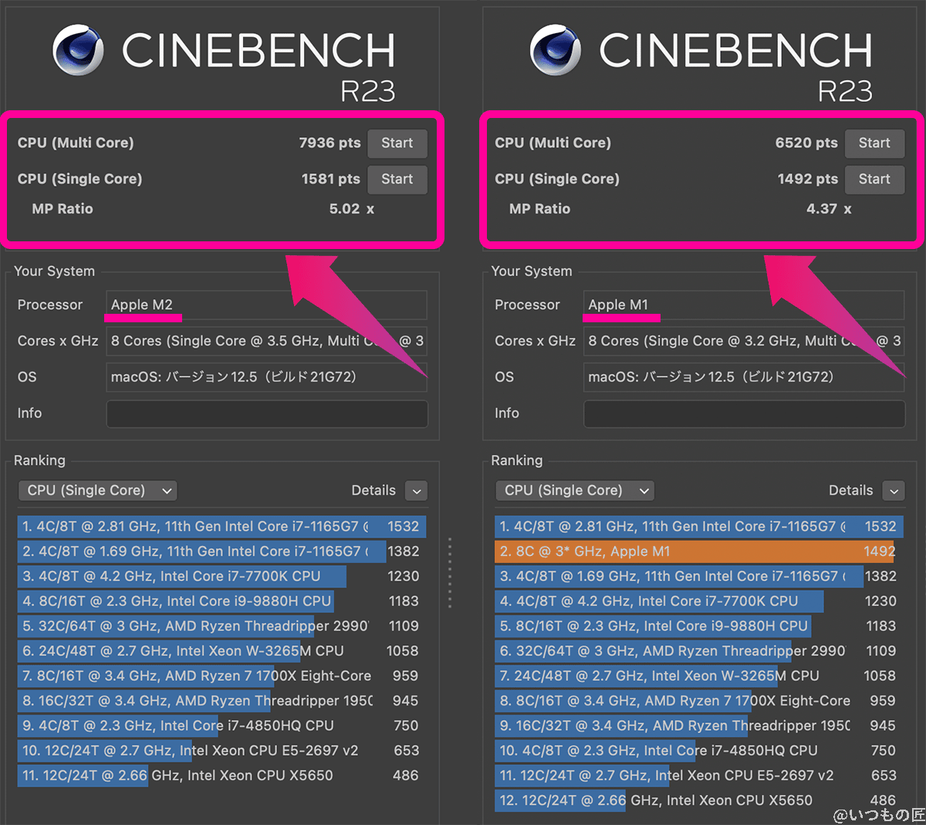Screen dimensions: 926x825
Task: Click the Cores x GHz field for Apple M1
Action: [743, 341]
